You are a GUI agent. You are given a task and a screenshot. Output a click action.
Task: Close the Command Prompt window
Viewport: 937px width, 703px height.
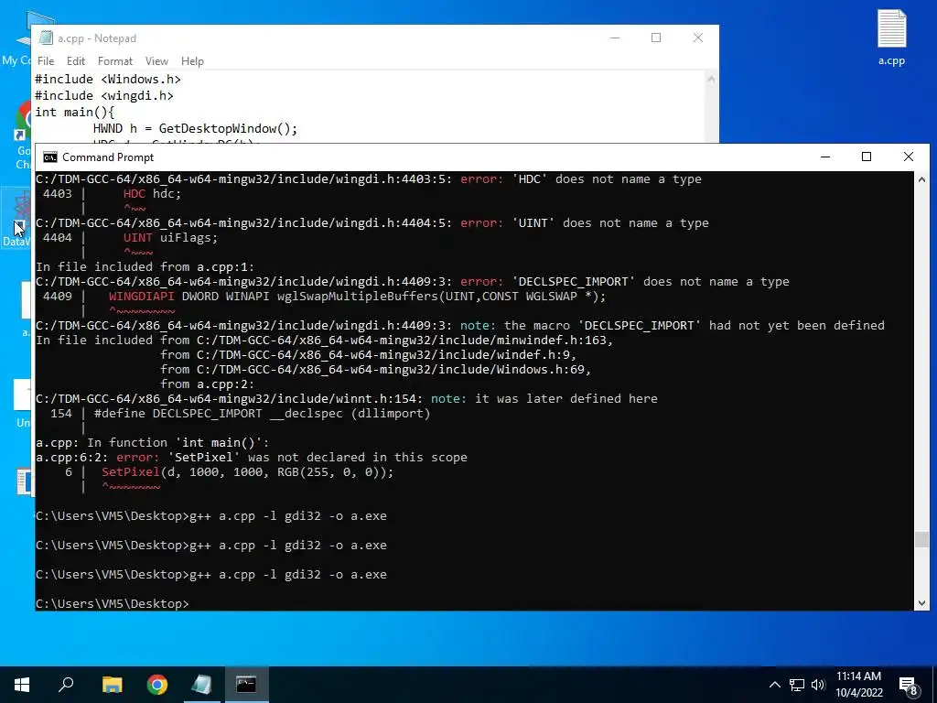click(x=909, y=157)
